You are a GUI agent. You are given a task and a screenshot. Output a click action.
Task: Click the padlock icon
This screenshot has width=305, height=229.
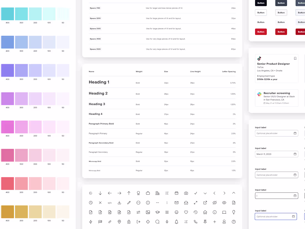[129, 221]
